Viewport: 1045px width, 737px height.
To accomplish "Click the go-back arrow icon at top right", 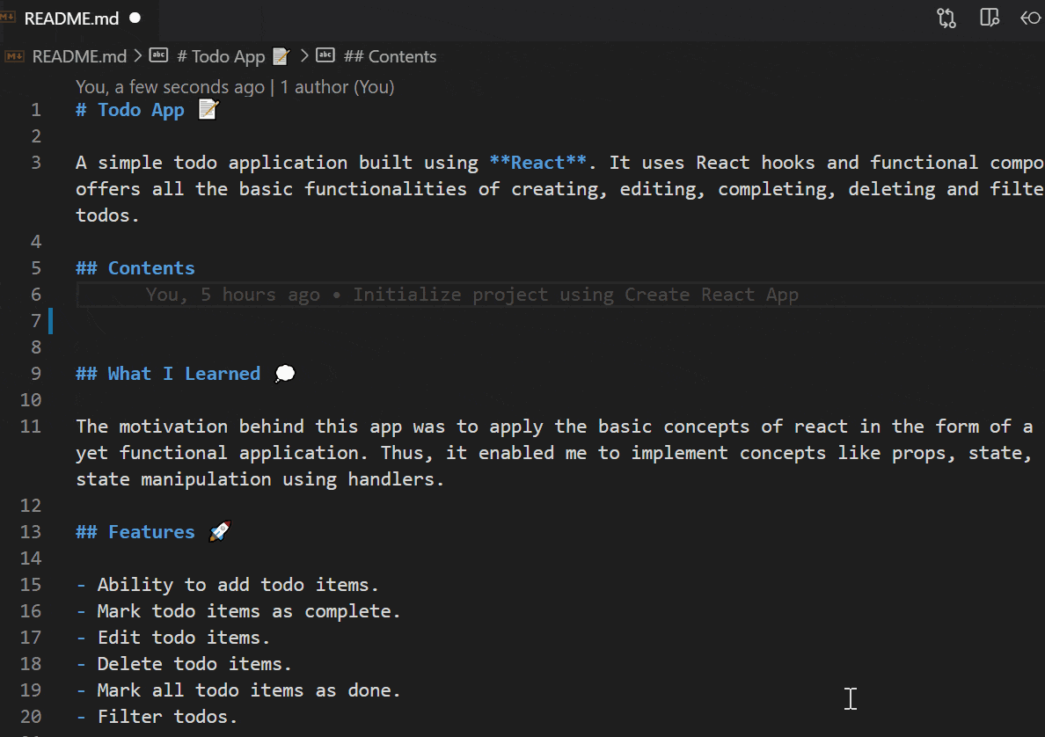I will (1030, 18).
